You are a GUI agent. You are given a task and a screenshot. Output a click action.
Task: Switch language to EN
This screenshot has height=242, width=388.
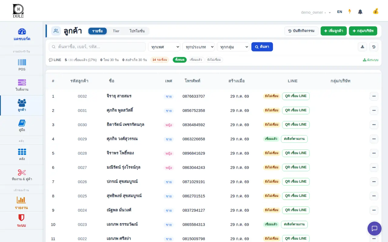click(339, 12)
